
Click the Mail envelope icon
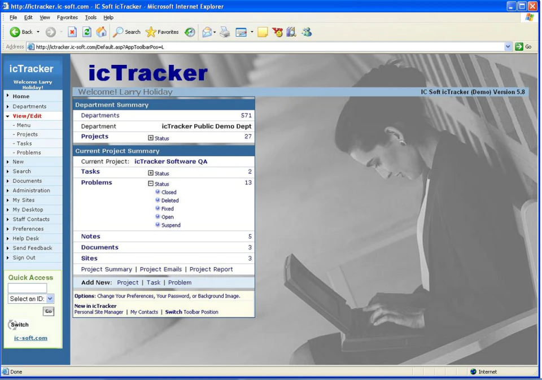click(x=207, y=32)
